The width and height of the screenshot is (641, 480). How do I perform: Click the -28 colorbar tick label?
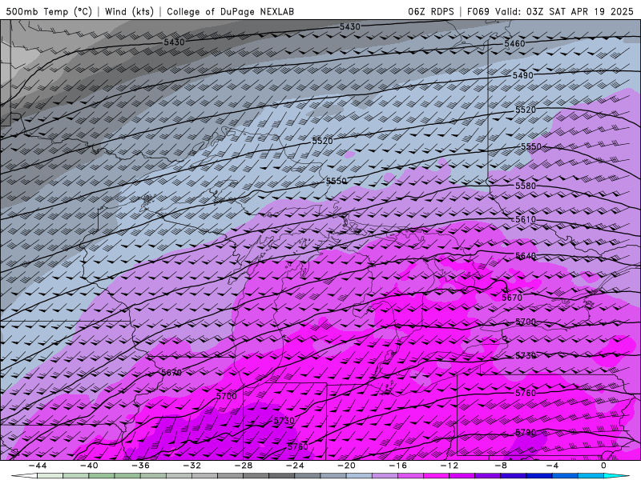(x=244, y=466)
